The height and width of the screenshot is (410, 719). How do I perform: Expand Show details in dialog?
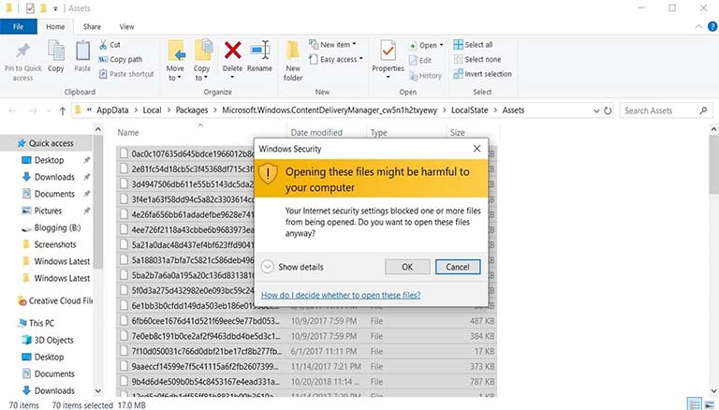click(x=292, y=267)
